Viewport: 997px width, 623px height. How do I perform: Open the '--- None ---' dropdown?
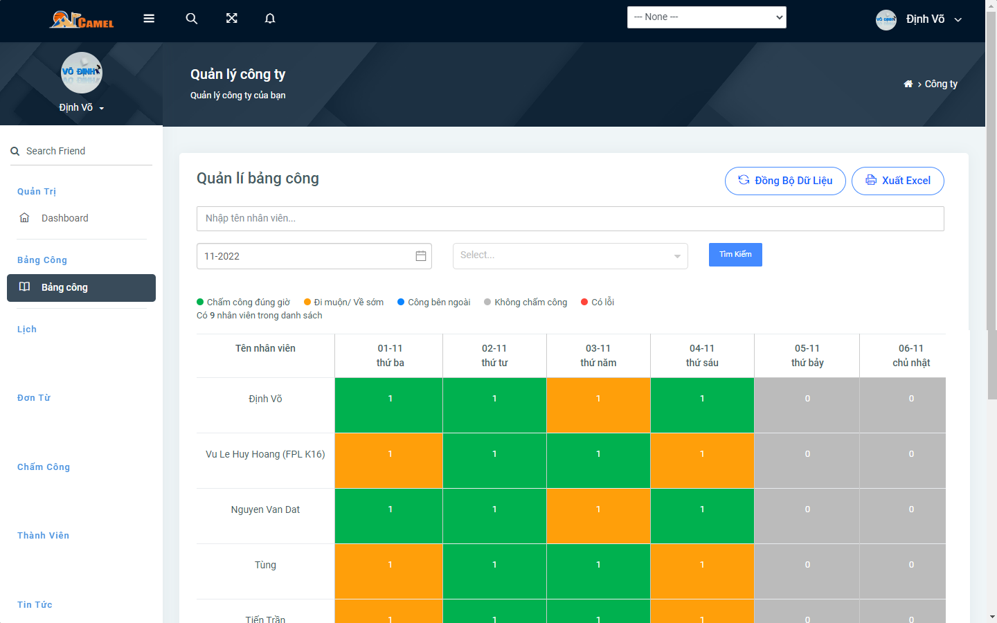coord(706,17)
